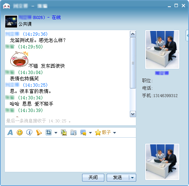
Task: Click the star dice (骰子) button
Action: (x=103, y=132)
